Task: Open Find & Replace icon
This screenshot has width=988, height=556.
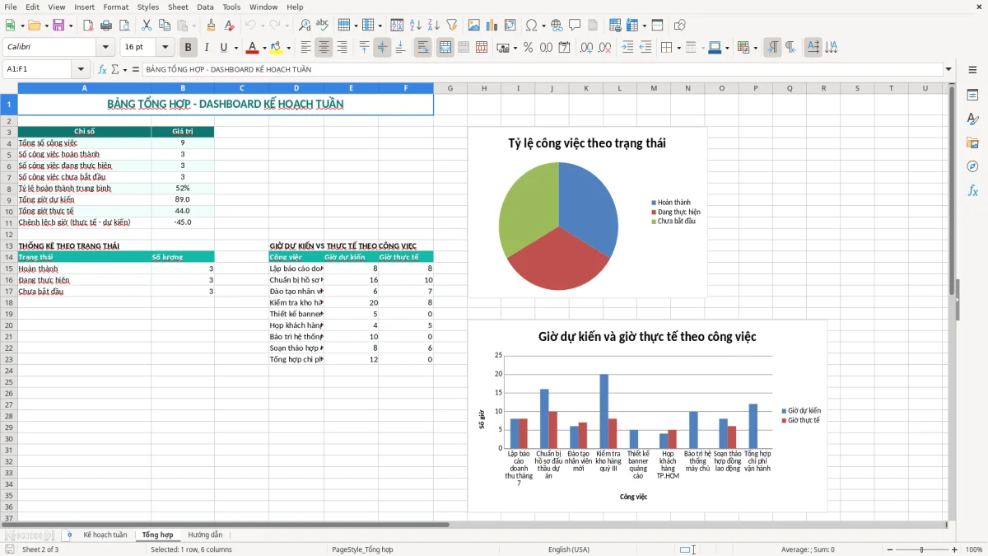Action: (x=305, y=26)
